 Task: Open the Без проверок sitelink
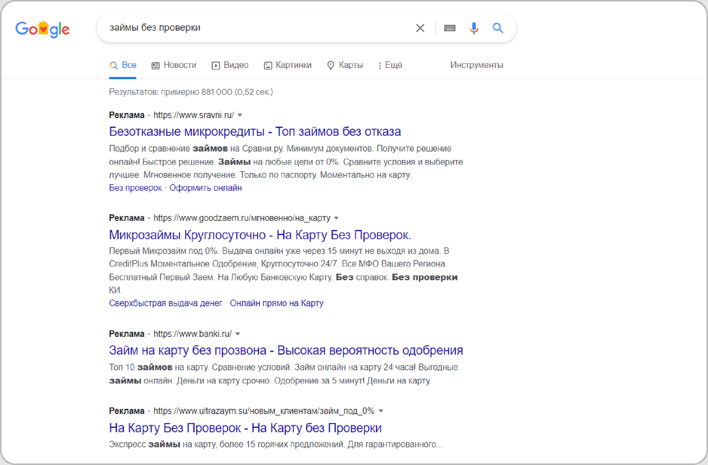click(x=134, y=187)
